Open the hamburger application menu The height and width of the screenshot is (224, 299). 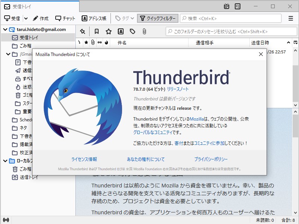(x=290, y=18)
